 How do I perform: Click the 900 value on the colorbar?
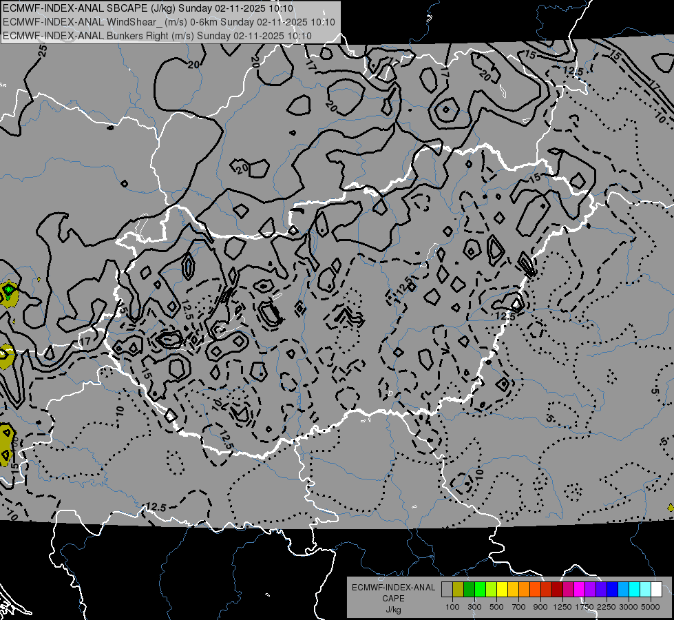[x=540, y=607]
